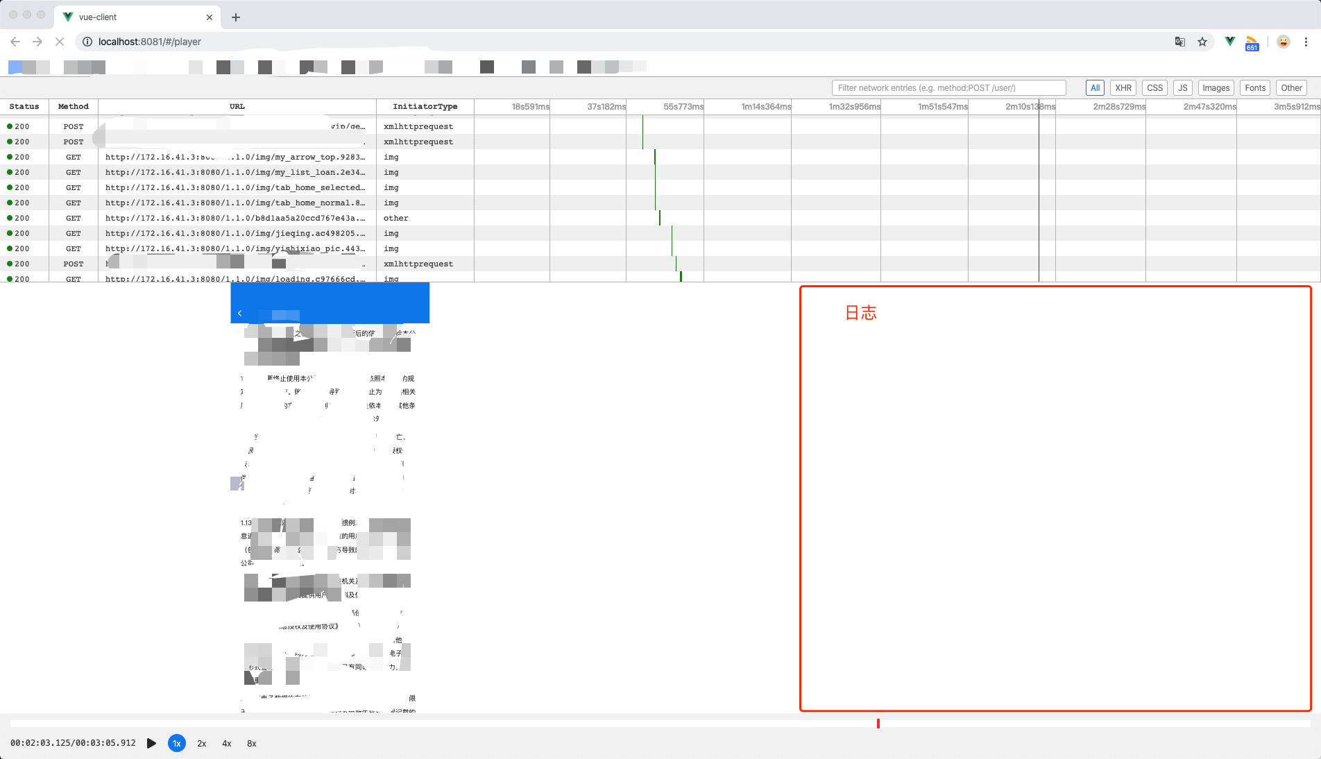
Task: Select the tab_home_normal request row
Action: [660, 203]
